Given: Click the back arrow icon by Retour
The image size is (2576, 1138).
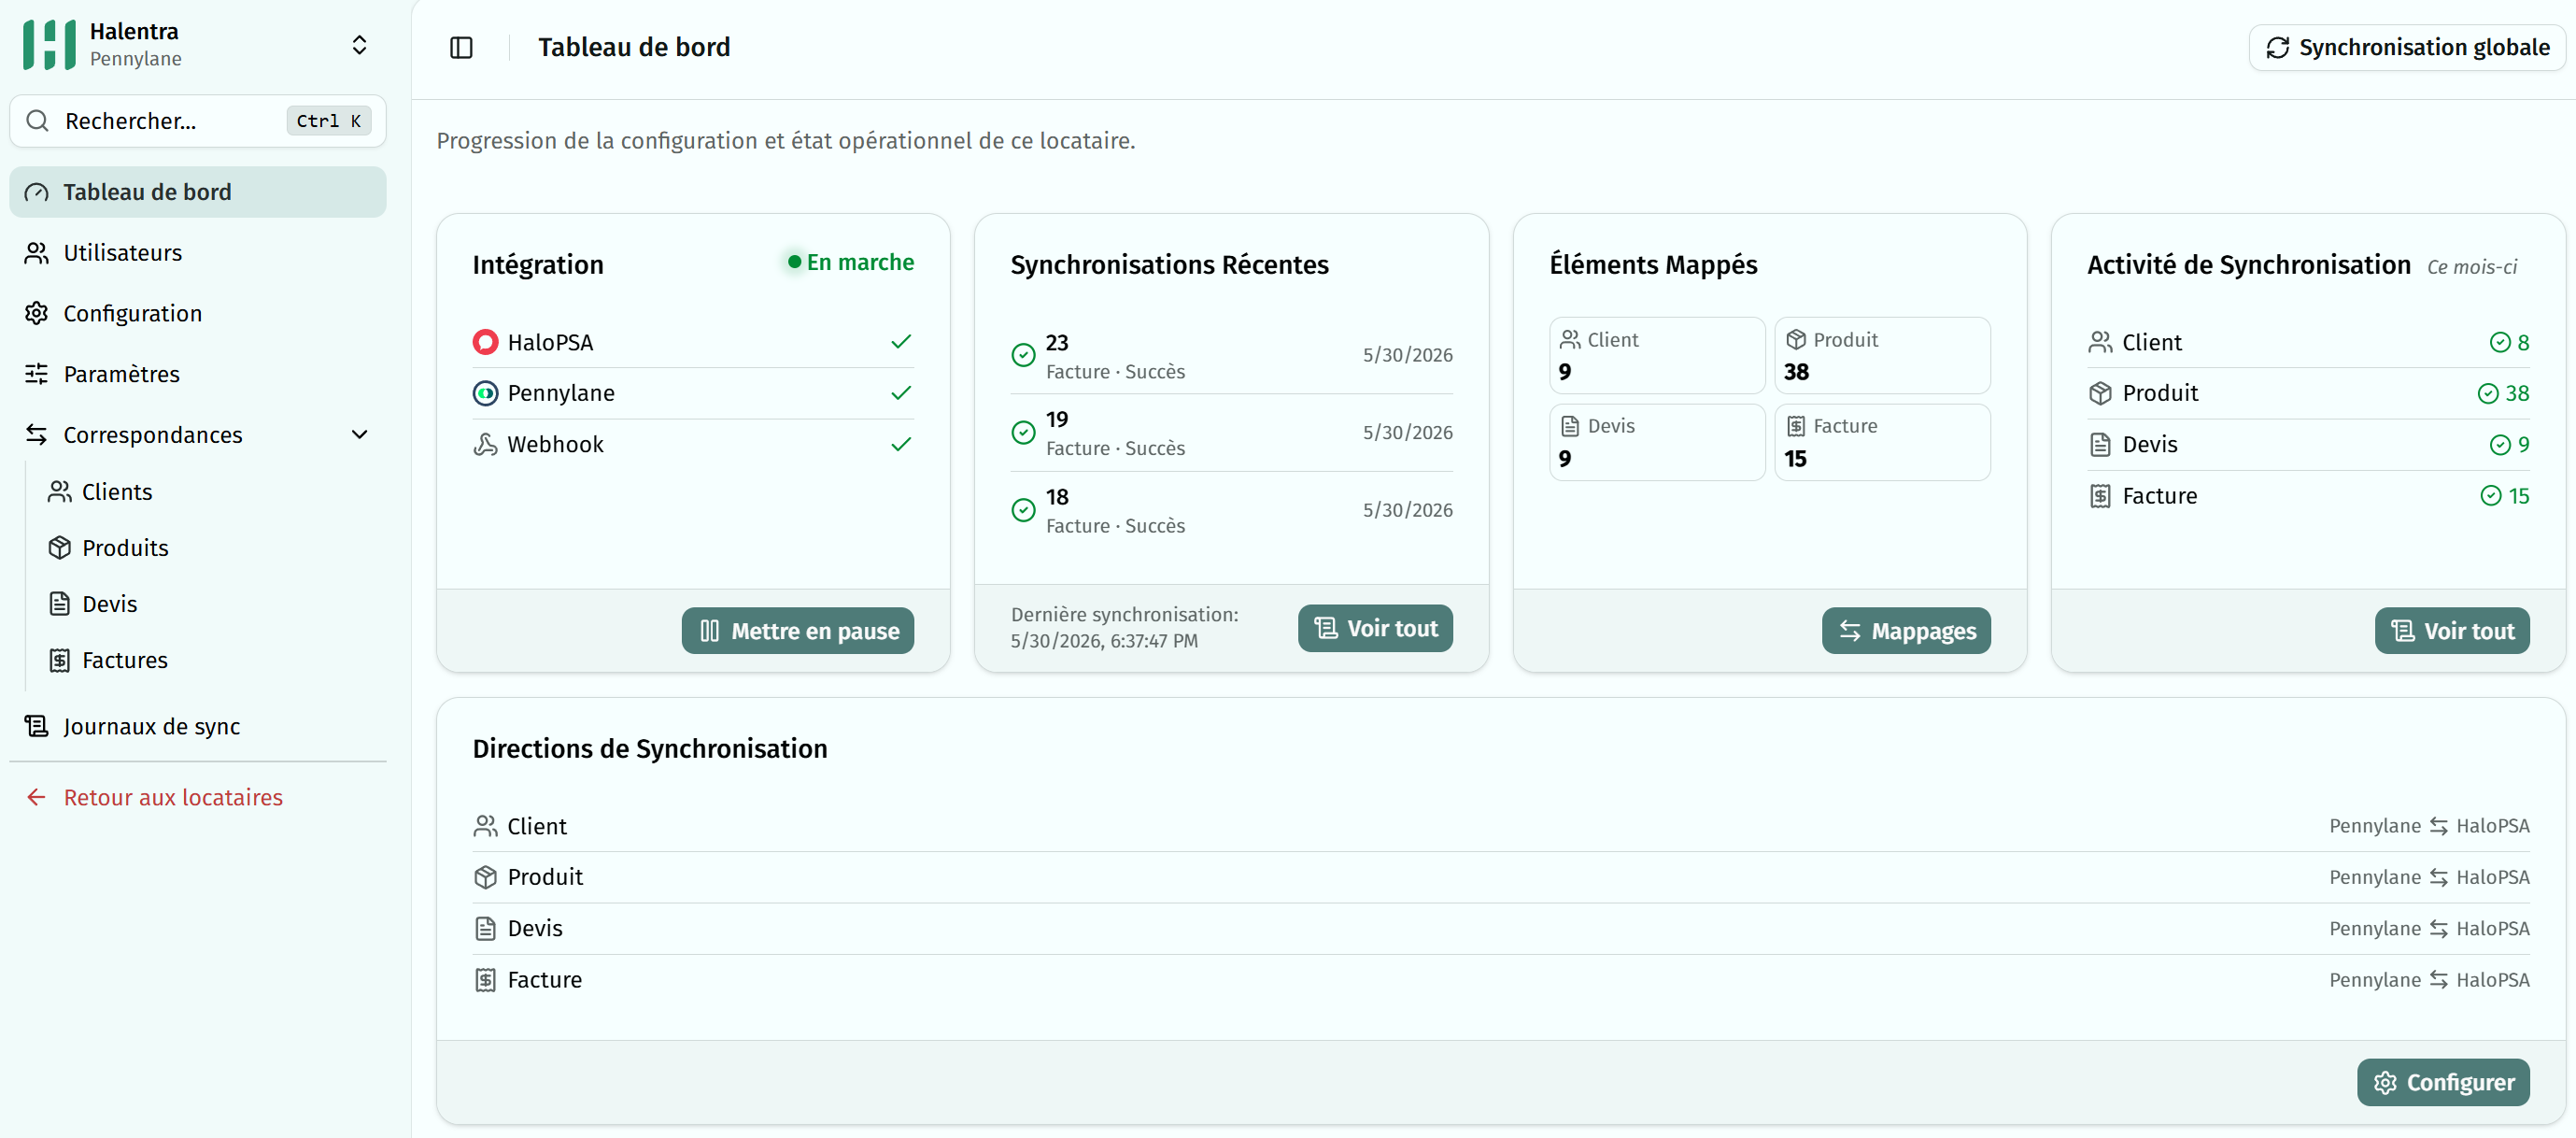Looking at the screenshot, I should click(x=37, y=797).
